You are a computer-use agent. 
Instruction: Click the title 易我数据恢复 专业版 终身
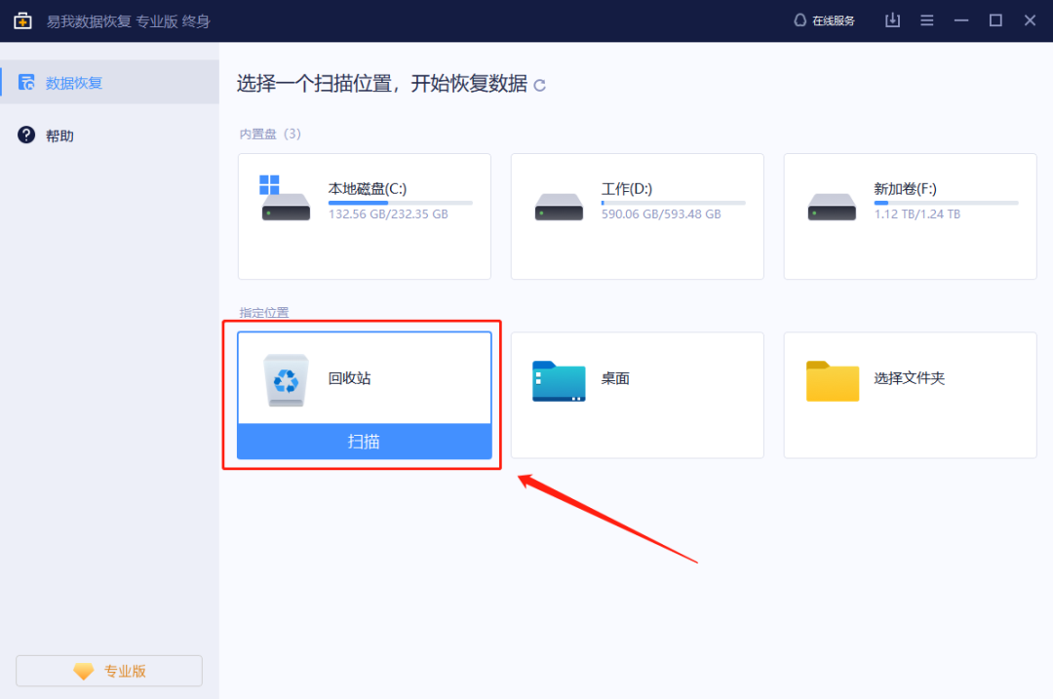129,21
